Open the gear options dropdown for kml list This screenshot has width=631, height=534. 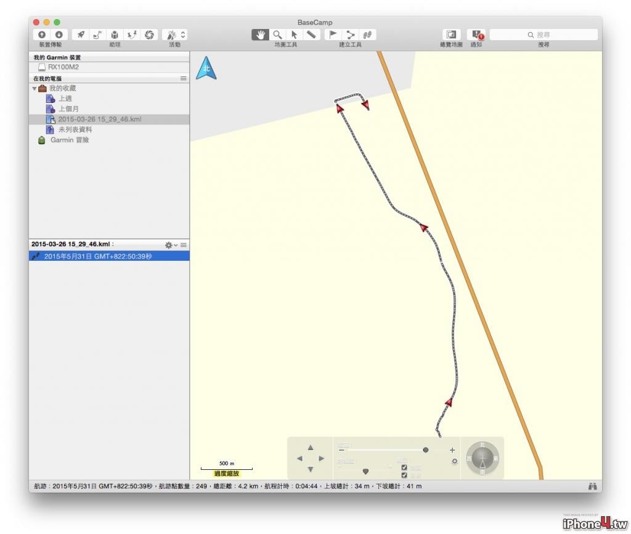click(171, 245)
